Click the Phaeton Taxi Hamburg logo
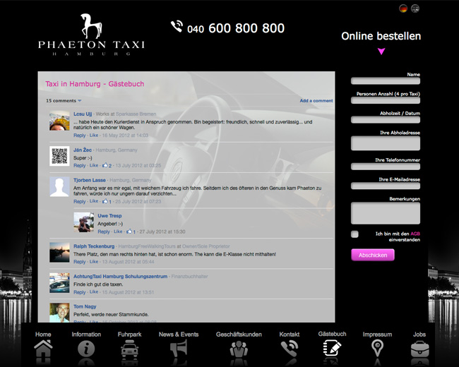Screen dimensions: 459x367 point(91,34)
